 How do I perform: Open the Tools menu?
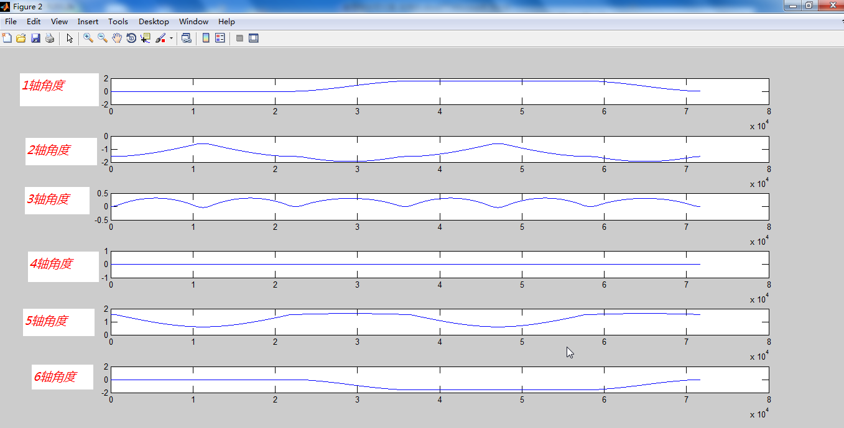pos(118,22)
